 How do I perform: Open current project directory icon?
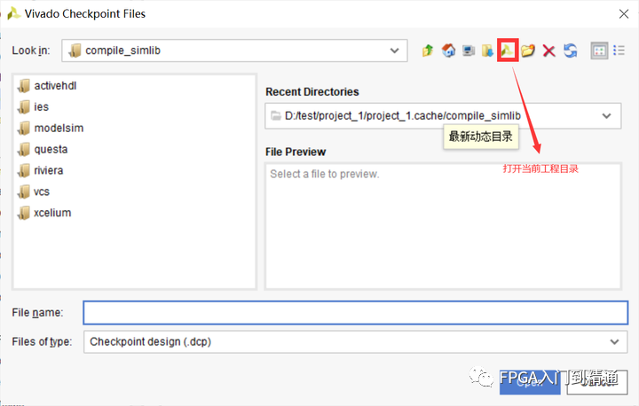click(508, 51)
